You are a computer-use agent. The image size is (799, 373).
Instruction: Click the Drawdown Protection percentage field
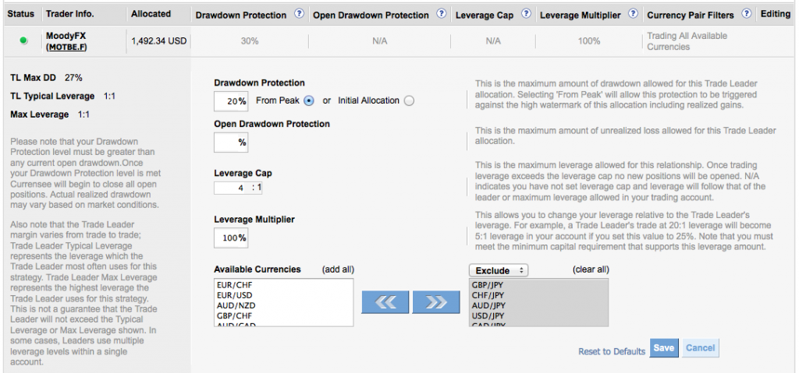231,101
